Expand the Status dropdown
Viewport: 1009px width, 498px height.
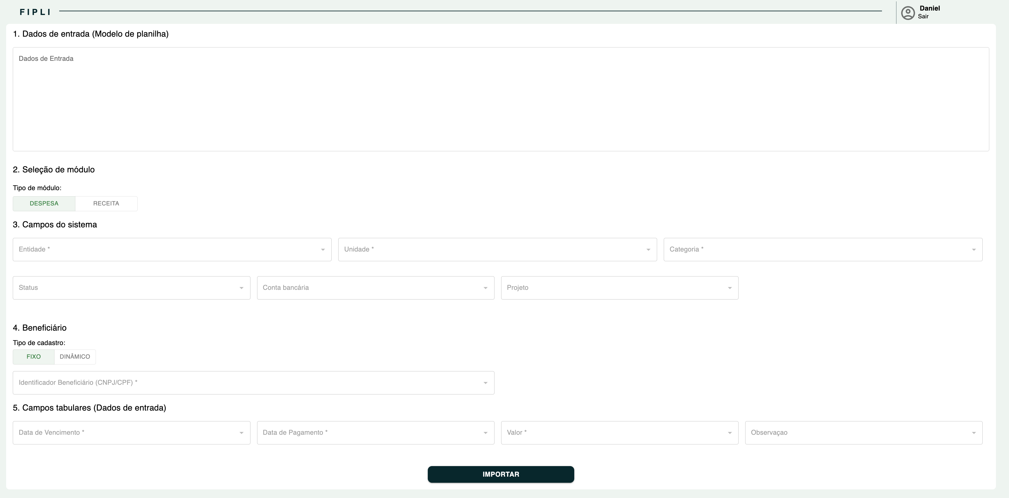[131, 288]
